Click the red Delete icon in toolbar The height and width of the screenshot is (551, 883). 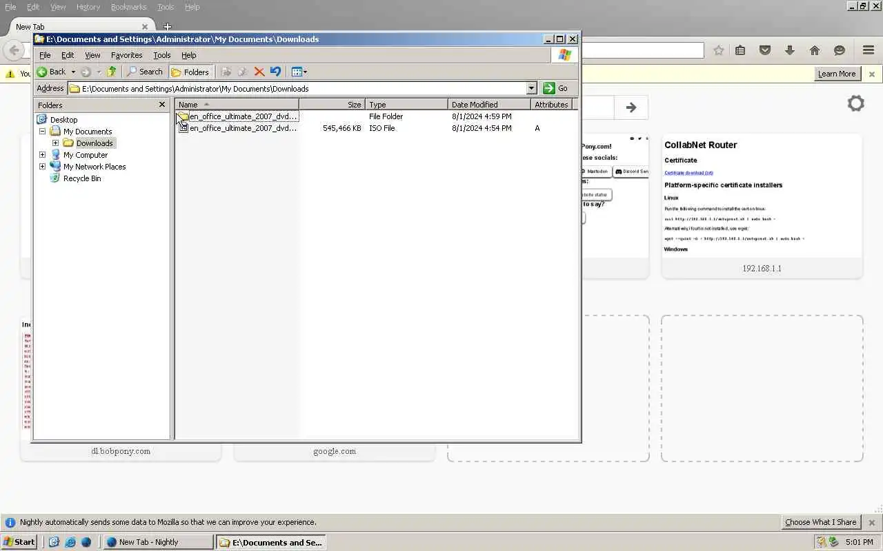pyautogui.click(x=259, y=72)
